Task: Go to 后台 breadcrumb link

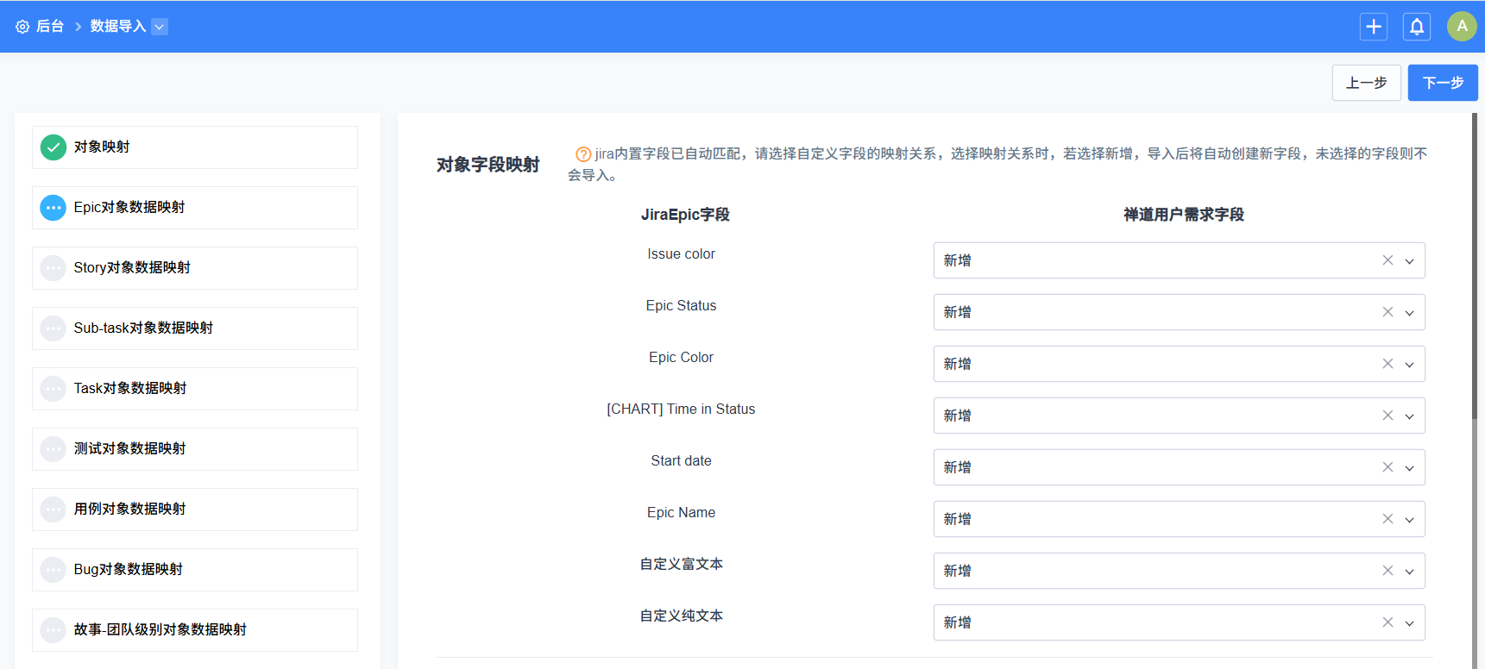Action: click(x=50, y=27)
